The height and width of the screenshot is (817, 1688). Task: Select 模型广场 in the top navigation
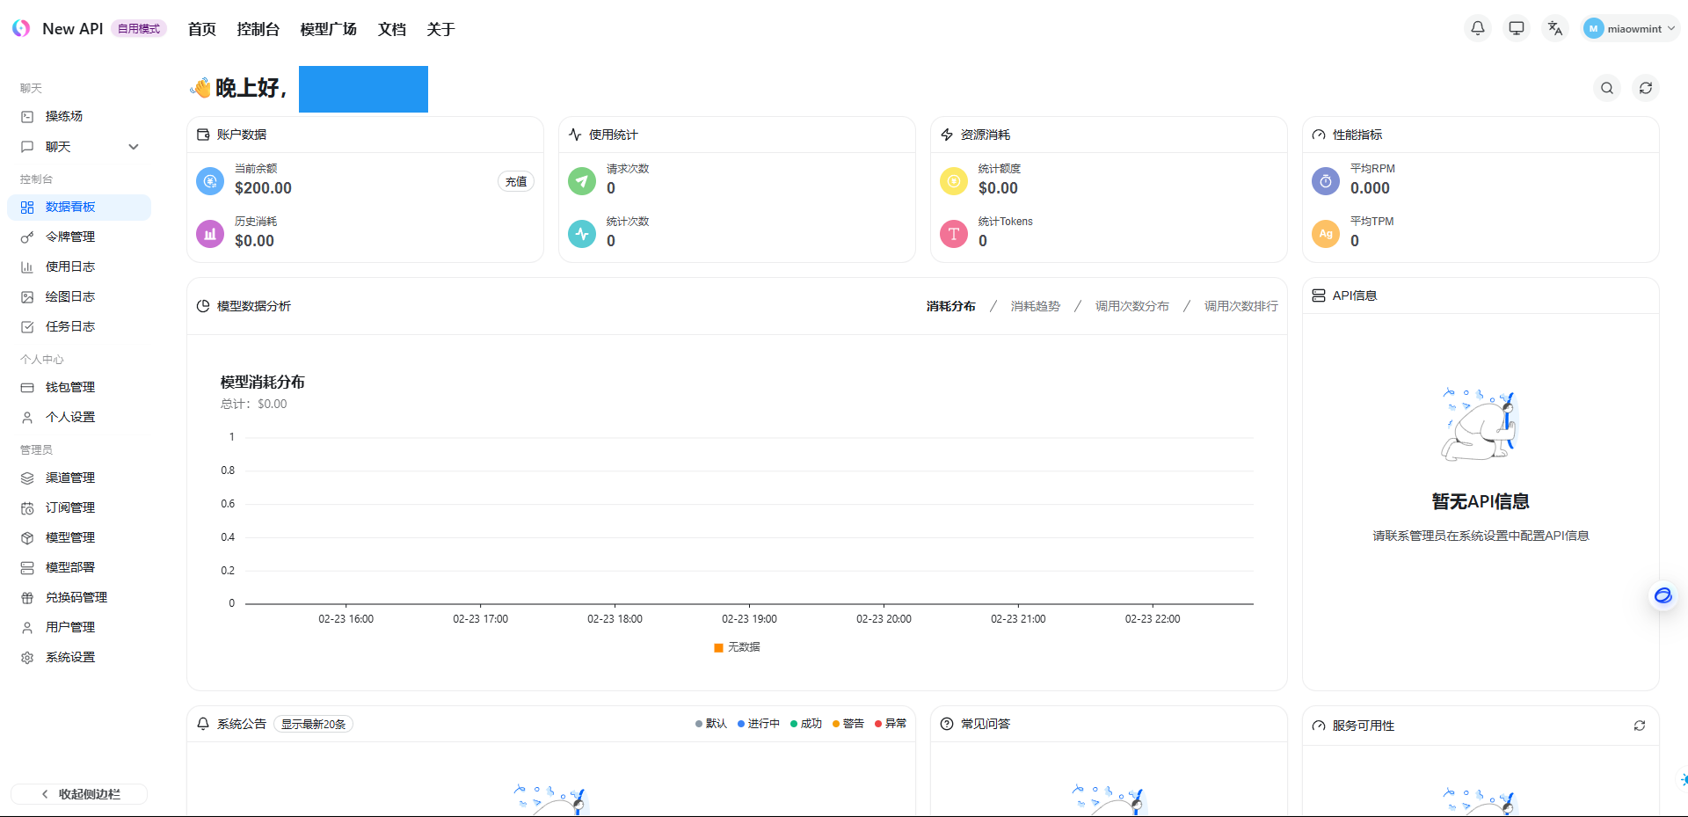click(x=328, y=29)
